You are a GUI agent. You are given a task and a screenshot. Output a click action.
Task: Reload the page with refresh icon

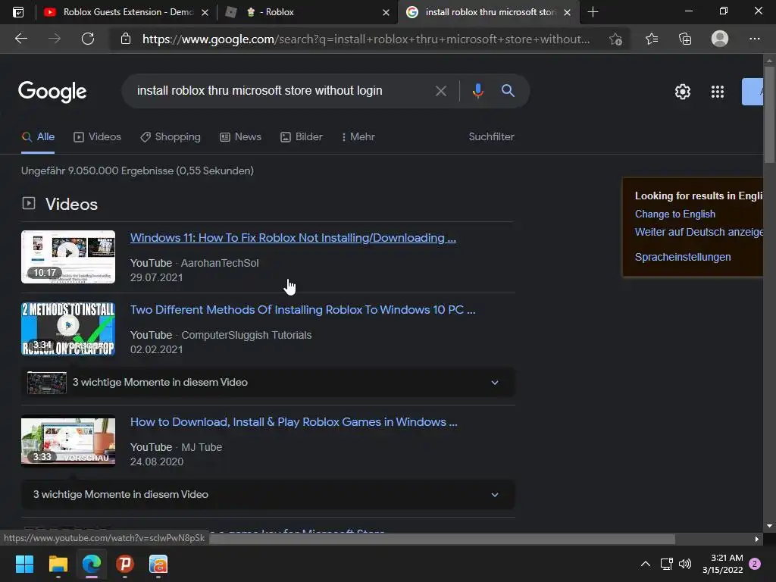coord(88,39)
